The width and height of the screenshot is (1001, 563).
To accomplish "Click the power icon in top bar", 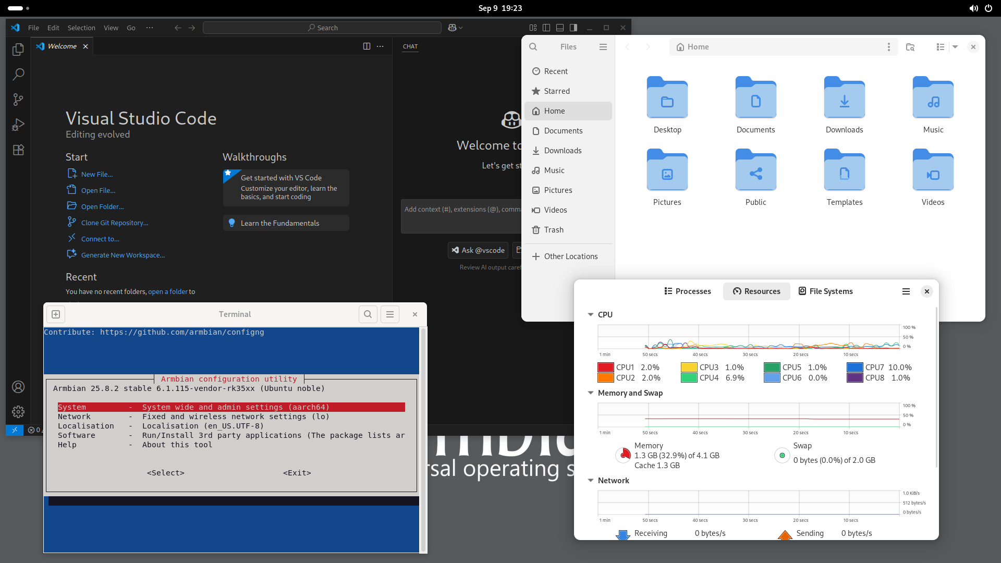I will tap(988, 8).
